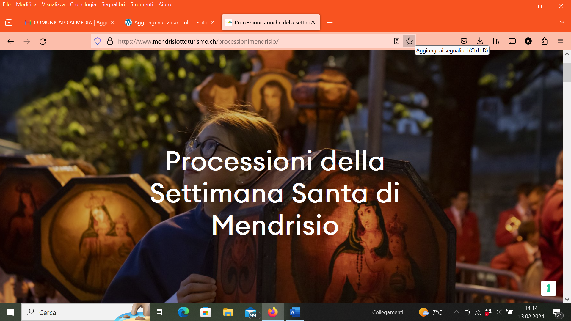Click the battery status icon
This screenshot has height=321, width=571.
tap(510, 312)
